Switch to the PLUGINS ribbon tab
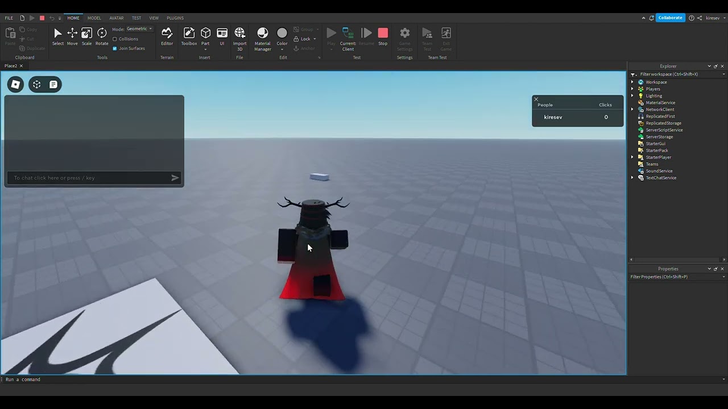This screenshot has width=728, height=409. [x=175, y=18]
